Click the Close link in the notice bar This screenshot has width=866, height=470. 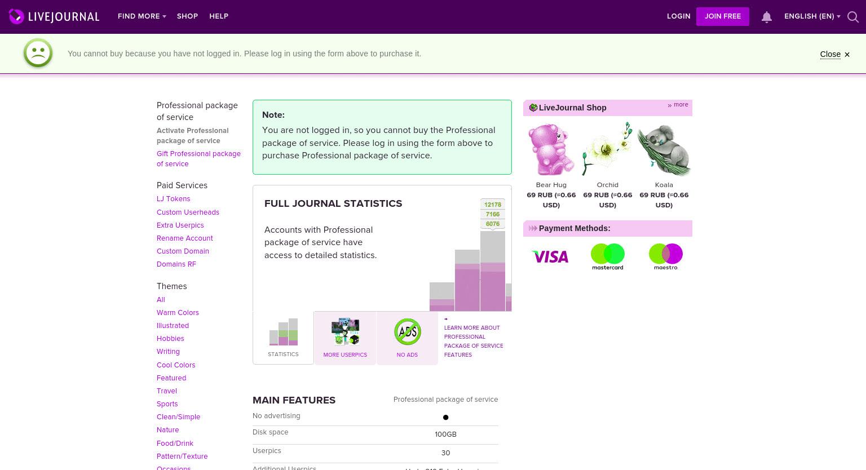[830, 54]
